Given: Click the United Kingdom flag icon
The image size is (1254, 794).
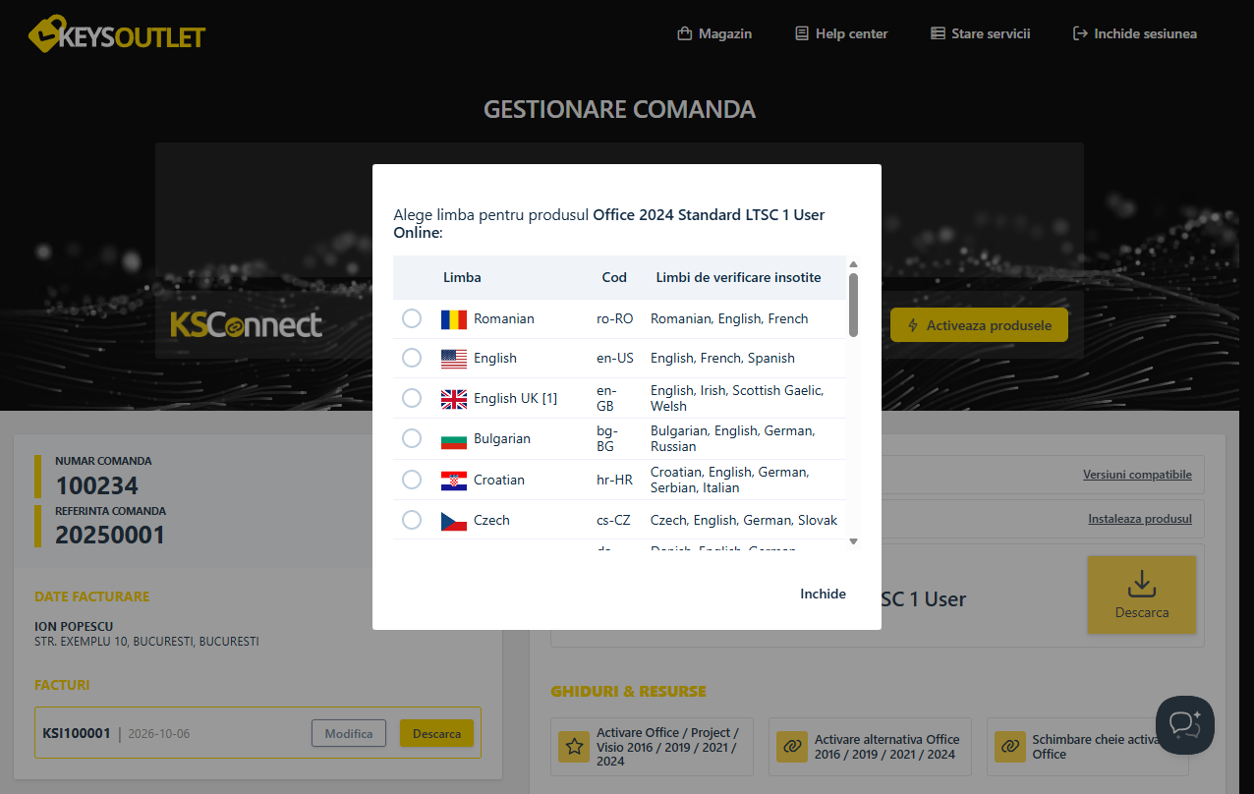Looking at the screenshot, I should point(454,398).
